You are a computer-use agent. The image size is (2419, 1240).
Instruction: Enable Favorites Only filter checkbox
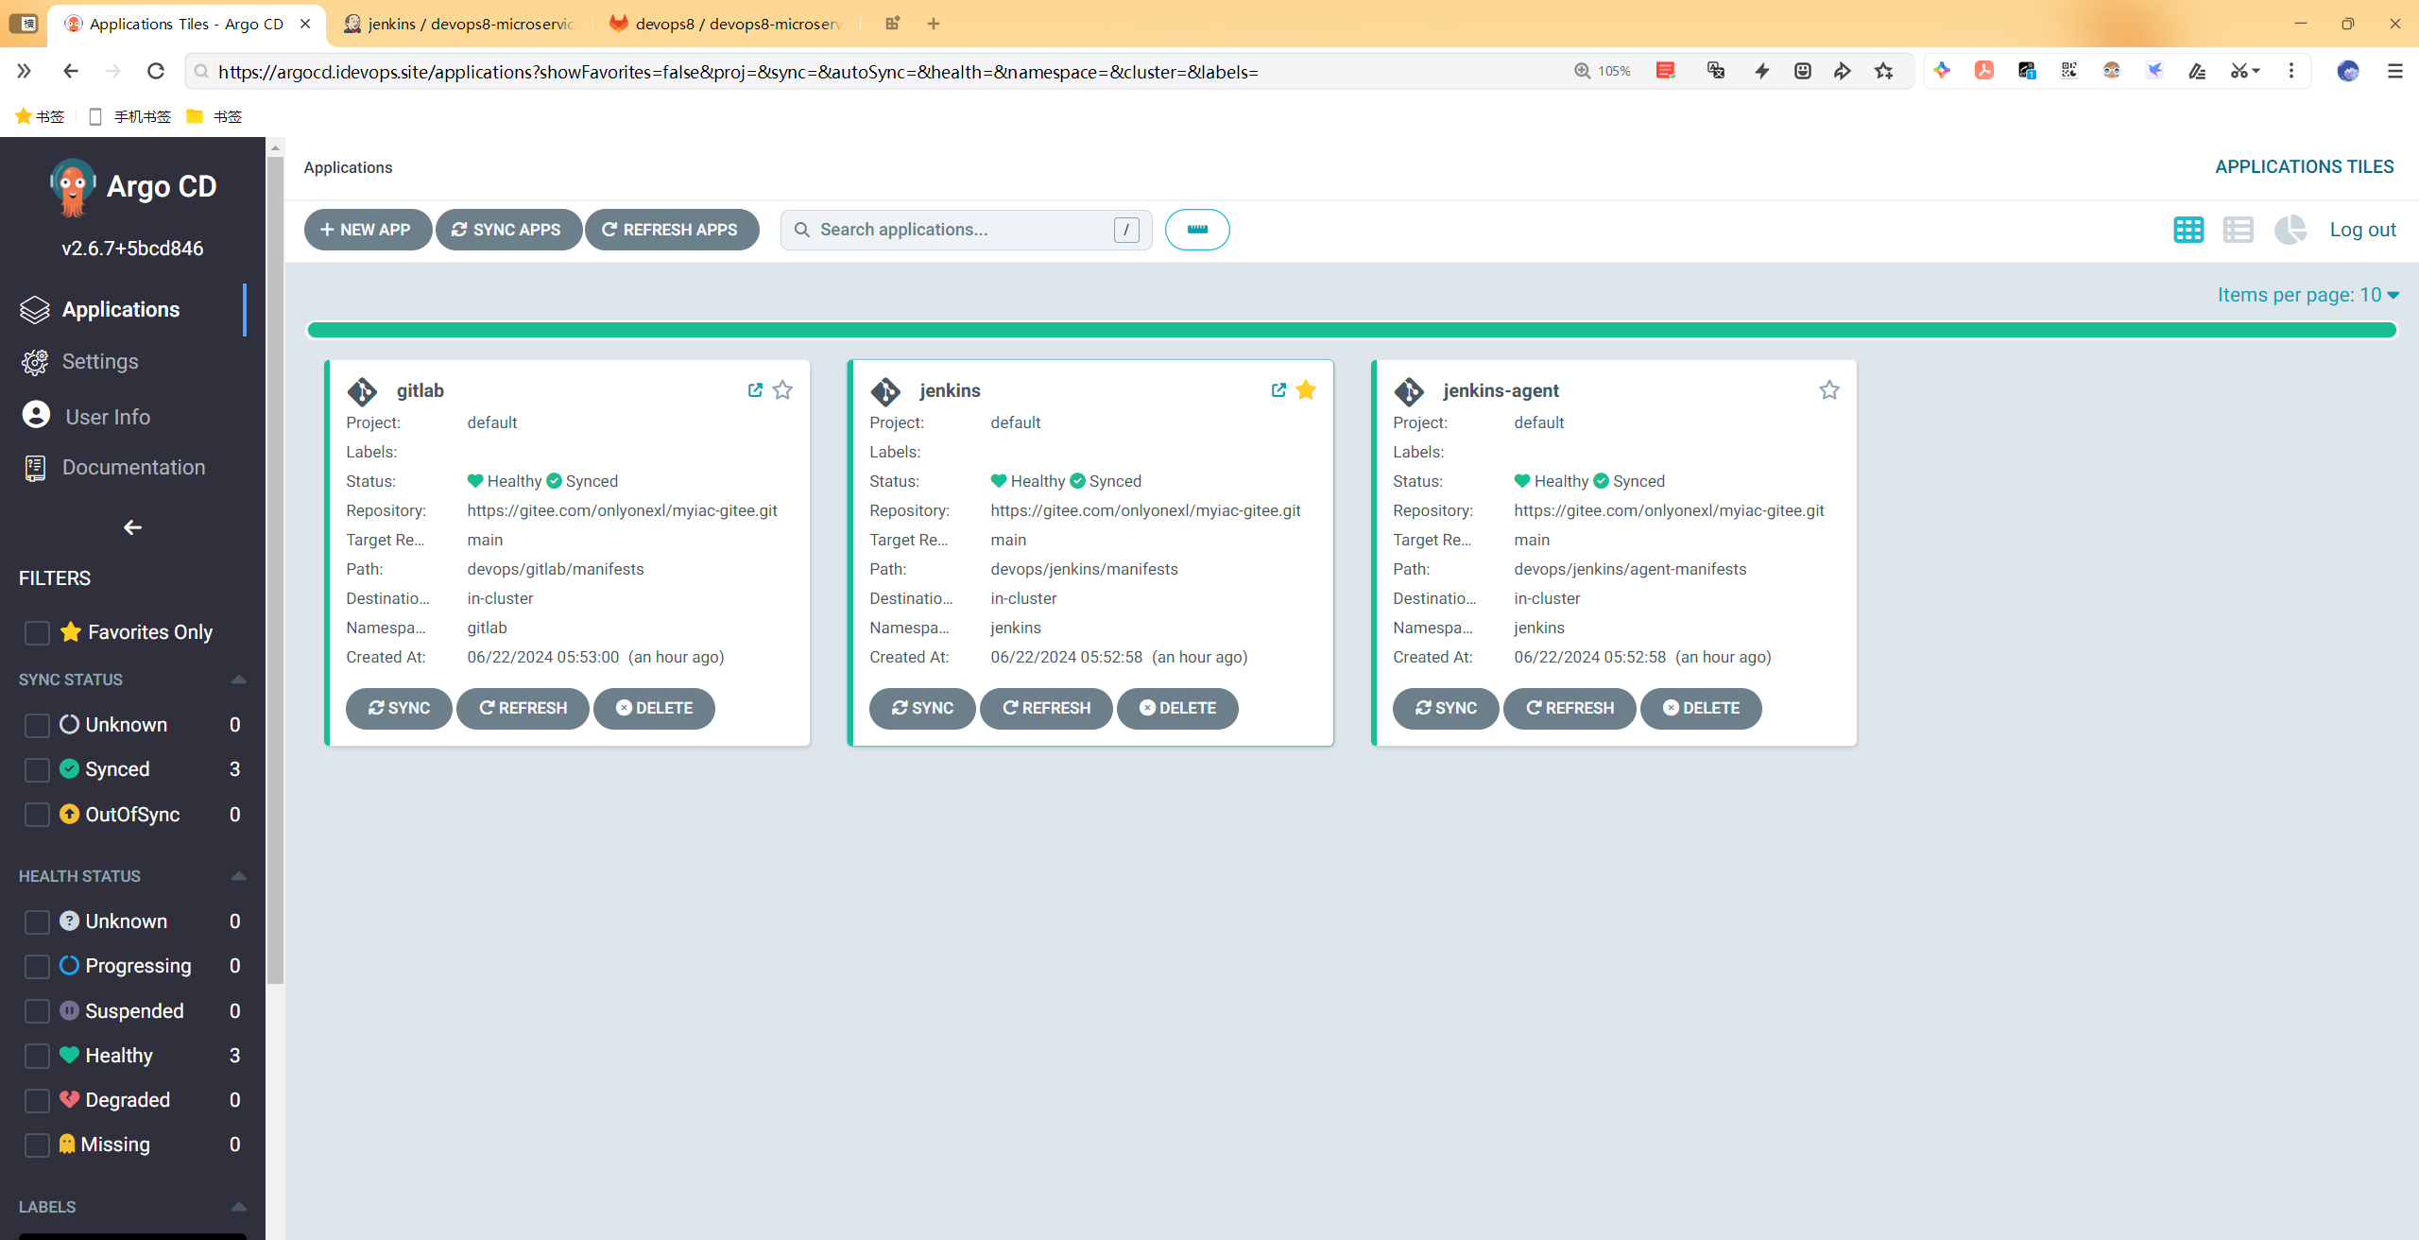point(37,632)
